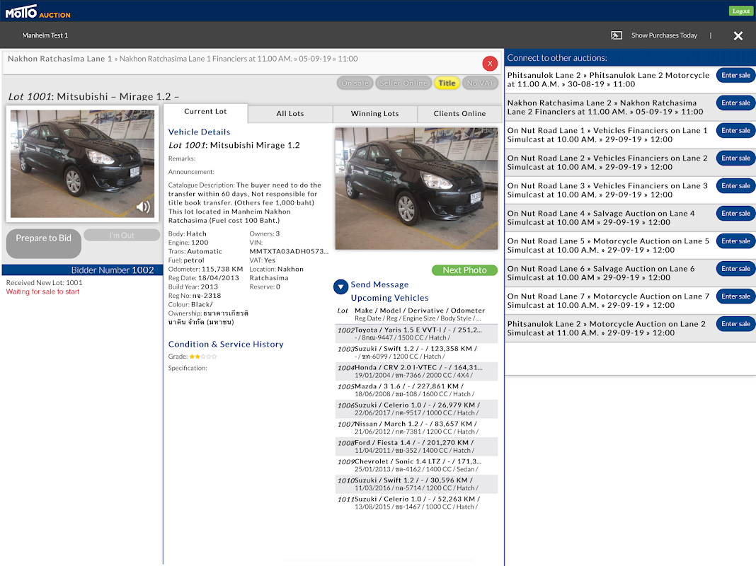Enter sale for On Nut Road Lane 4

coord(735,214)
